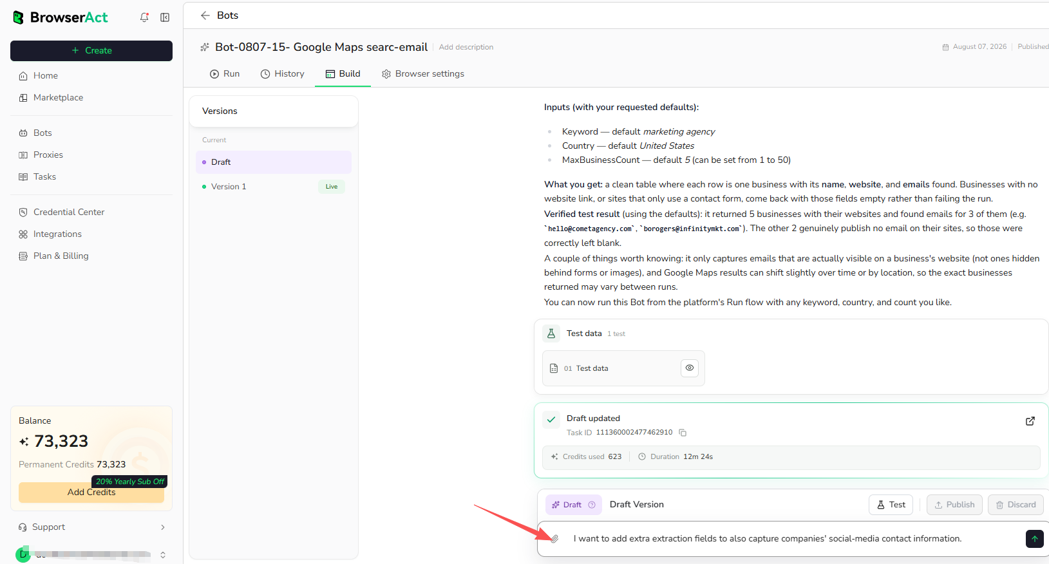Click the Credential Center shield icon
This screenshot has width=1049, height=564.
[23, 212]
